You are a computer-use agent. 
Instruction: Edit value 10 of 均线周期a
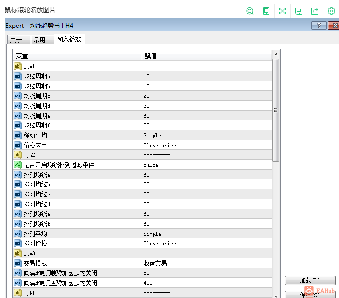(207, 76)
